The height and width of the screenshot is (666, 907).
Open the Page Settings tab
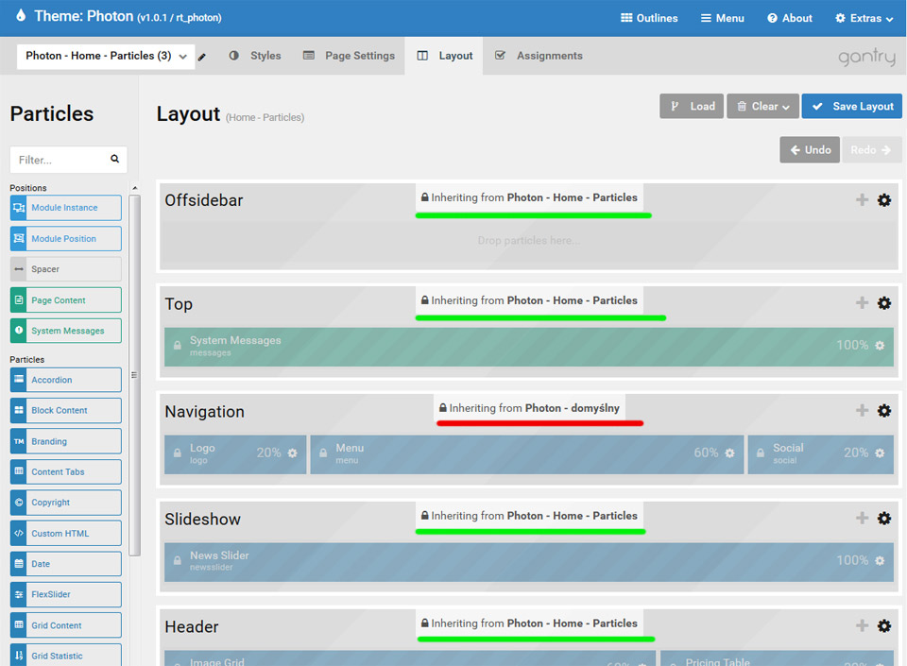pyautogui.click(x=349, y=56)
